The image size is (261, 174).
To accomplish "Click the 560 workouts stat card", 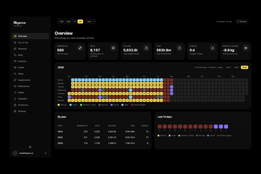I will 70,51.
